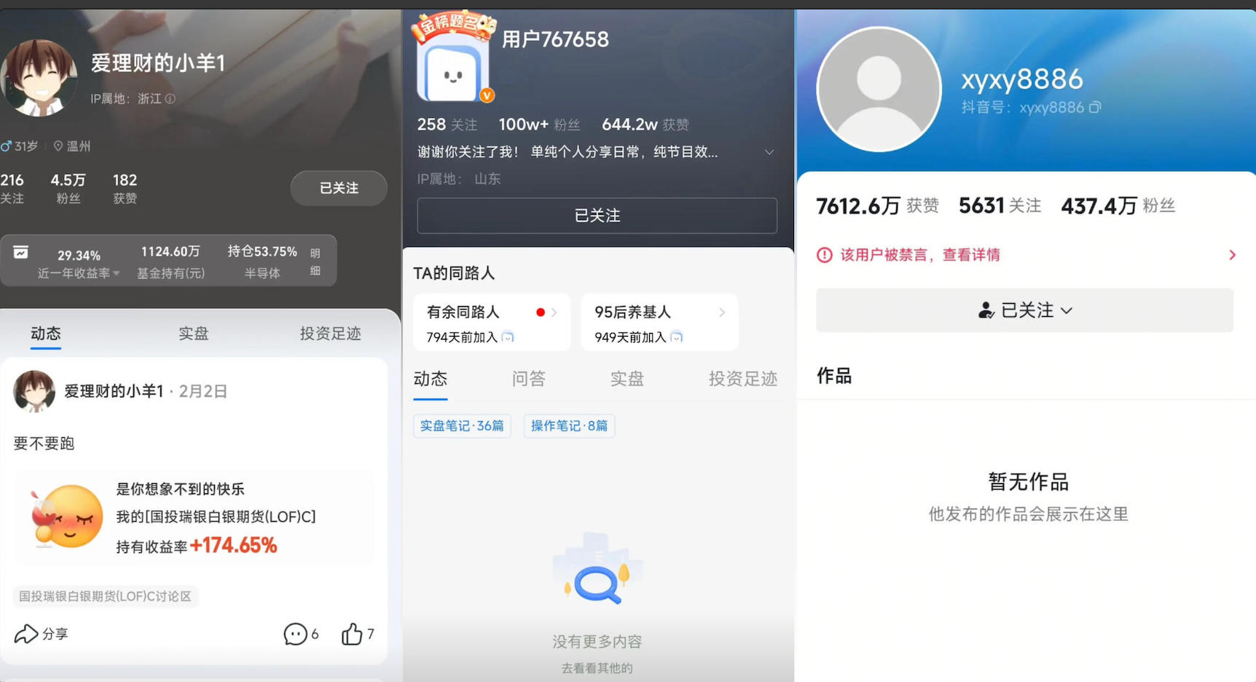Viewport: 1256px width, 682px height.
Task: Click copy icon beside Douyin ID xyxy8886
Action: click(x=1095, y=108)
